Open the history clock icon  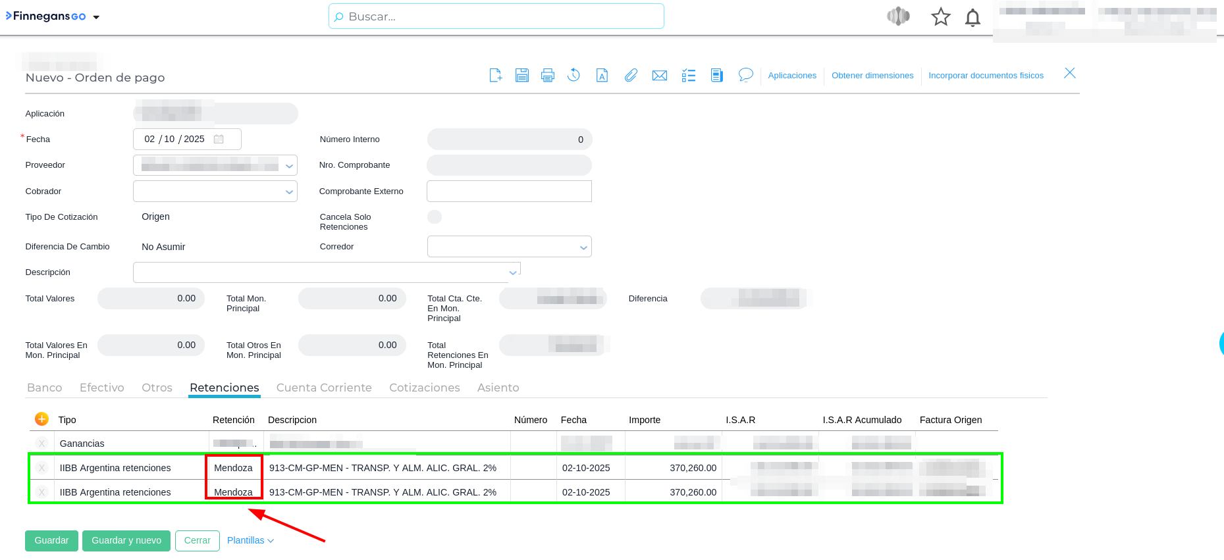point(573,76)
